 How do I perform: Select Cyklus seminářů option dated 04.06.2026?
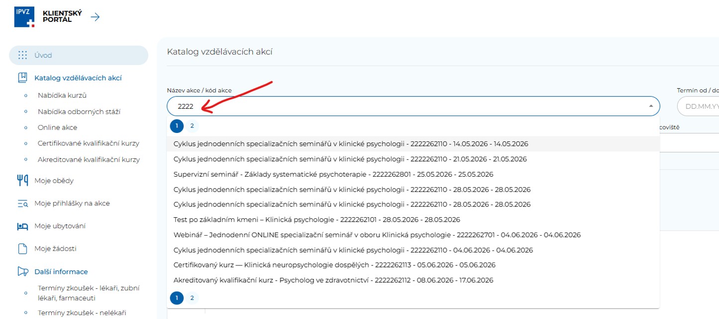[x=413, y=250]
